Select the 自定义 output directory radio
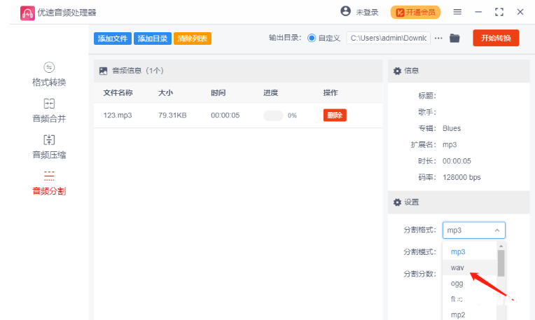 pyautogui.click(x=312, y=38)
